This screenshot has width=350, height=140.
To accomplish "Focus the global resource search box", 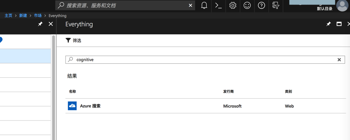I will click(122, 5).
